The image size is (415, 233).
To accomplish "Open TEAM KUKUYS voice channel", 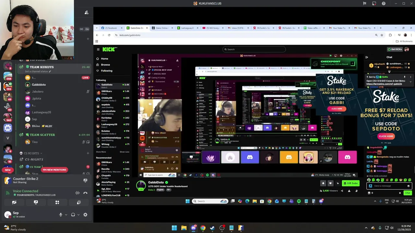I will 41,67.
